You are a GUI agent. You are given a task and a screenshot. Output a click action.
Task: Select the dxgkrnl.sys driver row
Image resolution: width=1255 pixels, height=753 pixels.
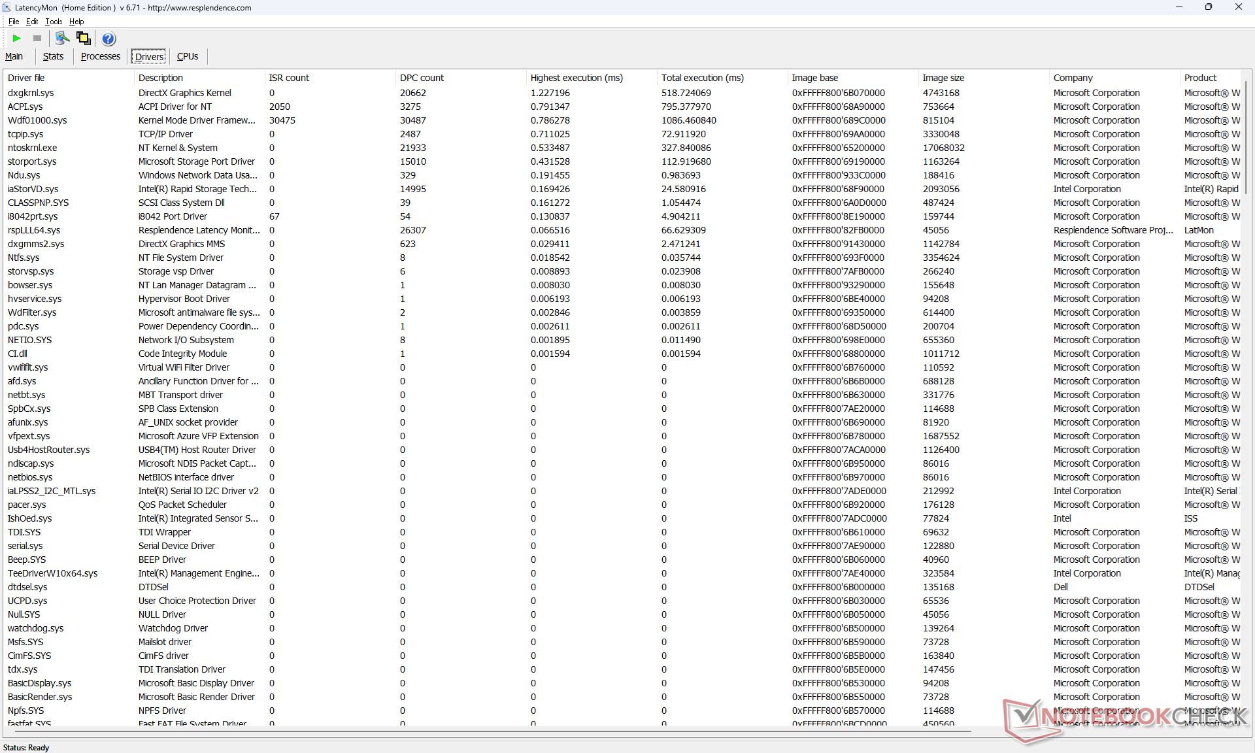coord(31,93)
